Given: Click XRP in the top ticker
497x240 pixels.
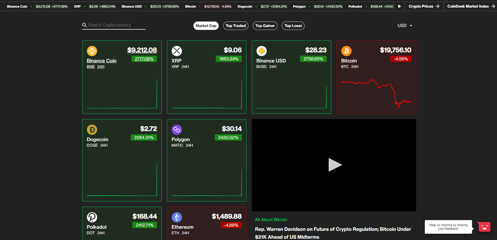Looking at the screenshot, I should point(77,7).
